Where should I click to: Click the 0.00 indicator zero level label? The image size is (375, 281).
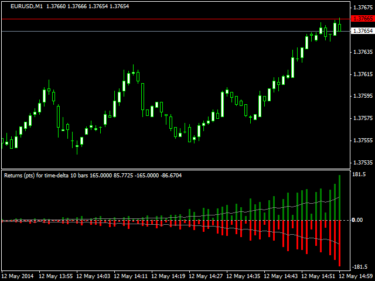coord(357,220)
